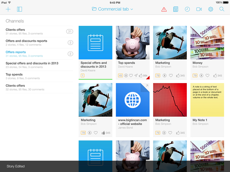Viewport: 230px width, 172px height.
Task: Open the video camera icon
Action: 199,9
